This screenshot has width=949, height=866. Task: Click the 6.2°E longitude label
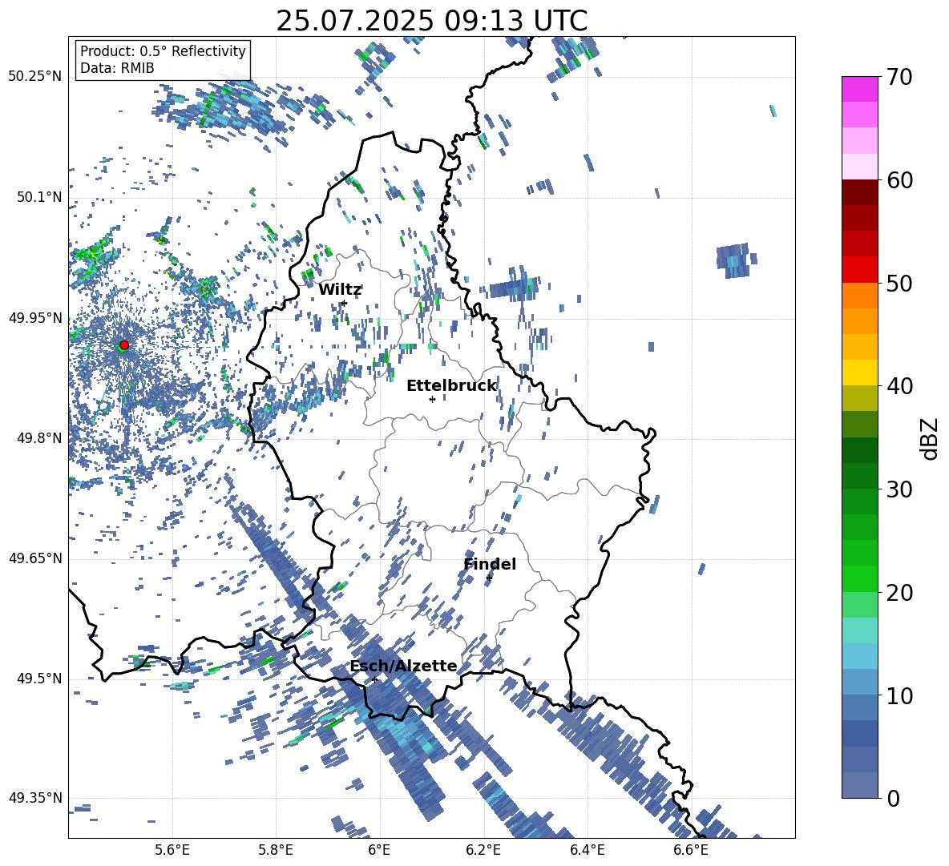click(x=483, y=850)
